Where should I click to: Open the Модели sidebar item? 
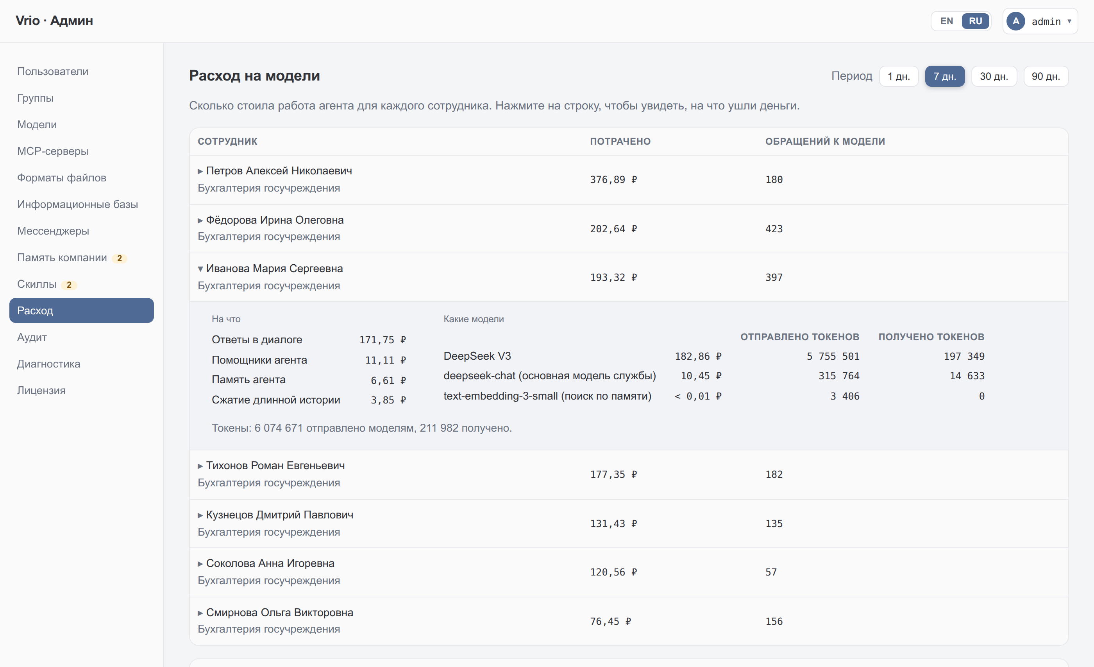pos(81,124)
